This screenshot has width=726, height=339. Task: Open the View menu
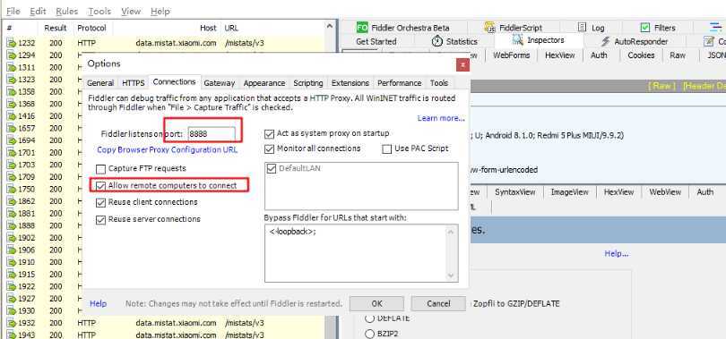(x=131, y=11)
